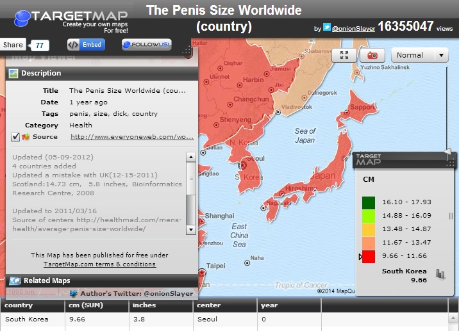459x331 pixels.
Task: Click the Embed button
Action: click(86, 45)
